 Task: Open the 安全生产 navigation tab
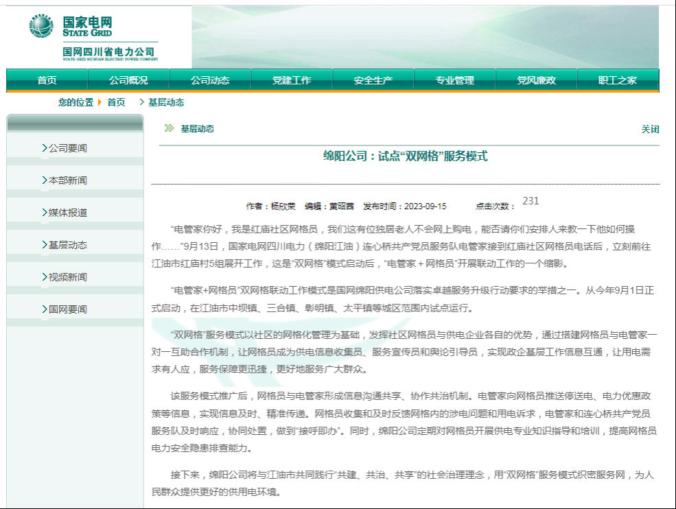(x=373, y=80)
